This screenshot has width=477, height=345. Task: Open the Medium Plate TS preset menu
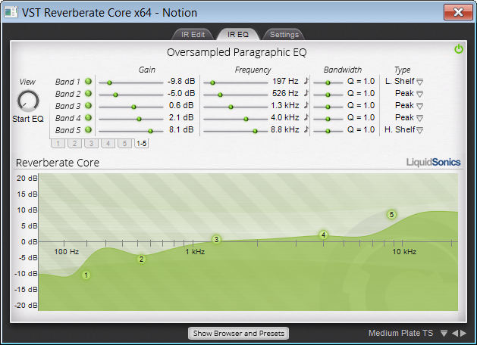click(x=444, y=334)
